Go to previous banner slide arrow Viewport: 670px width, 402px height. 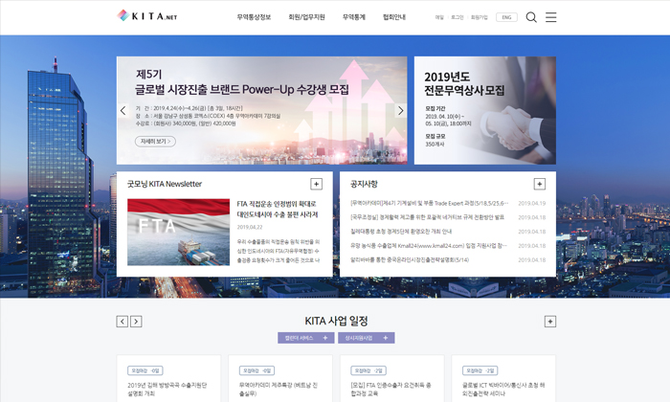[x=123, y=110]
